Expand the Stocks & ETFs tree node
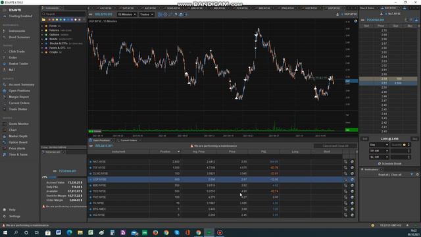The width and height of the screenshot is (421, 237). 42,43
